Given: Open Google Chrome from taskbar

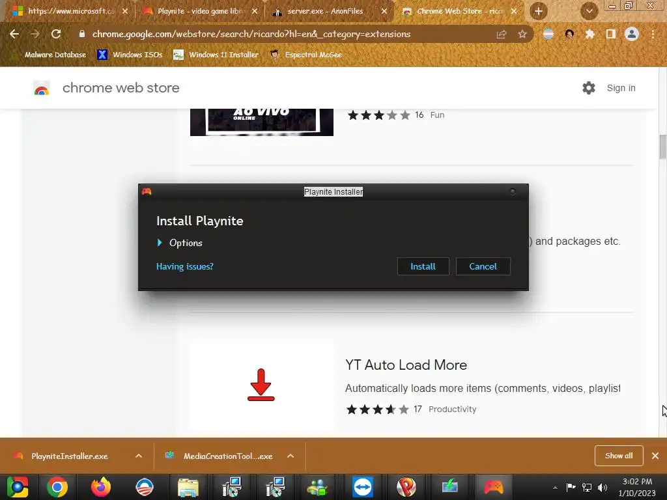Looking at the screenshot, I should click(x=57, y=487).
